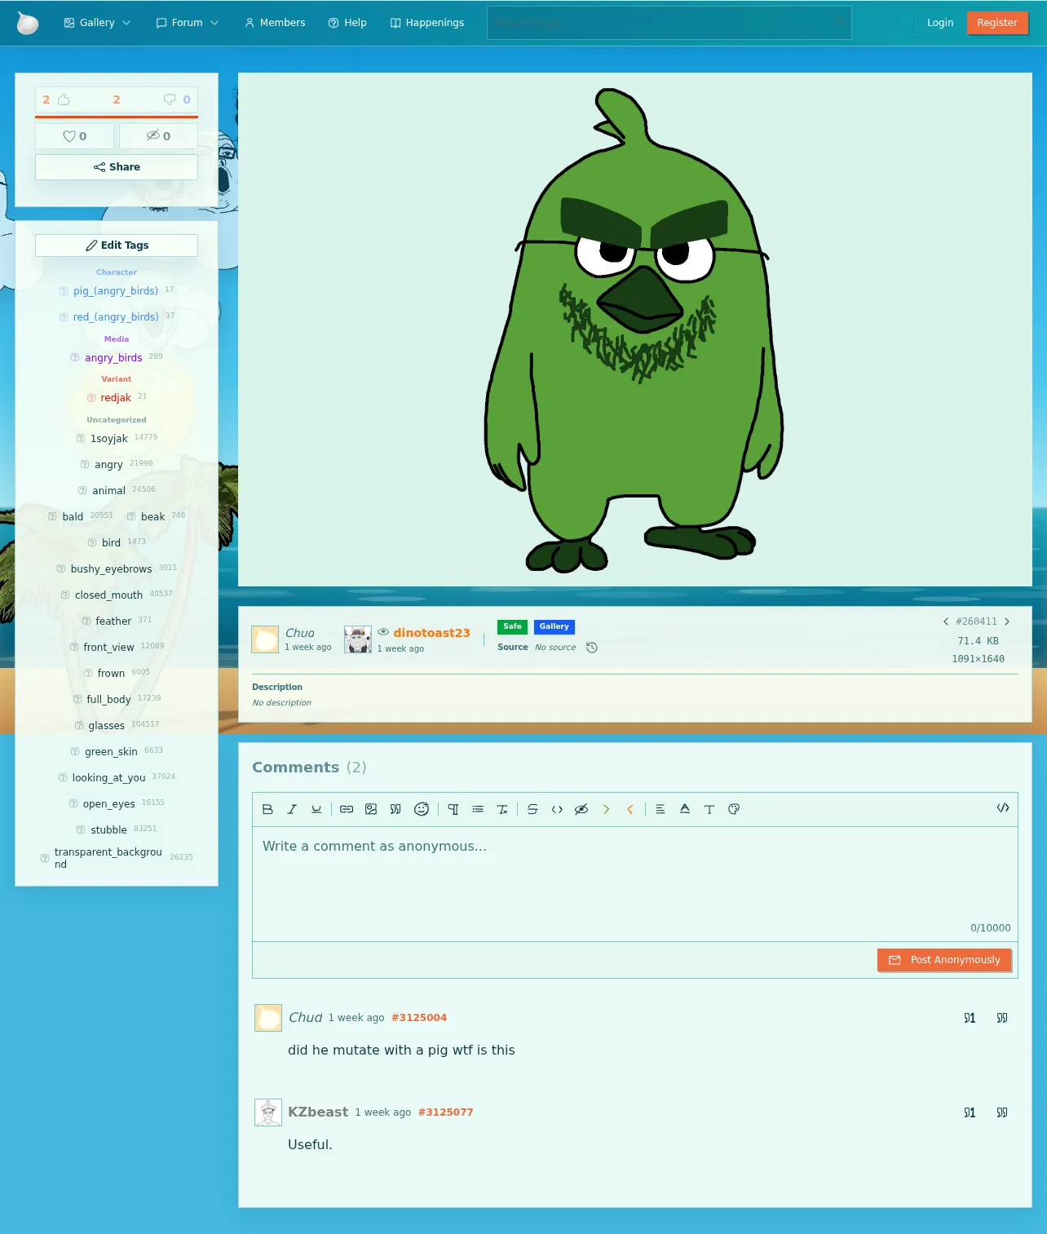Apply bold formatting in the comment editor

[x=267, y=809]
